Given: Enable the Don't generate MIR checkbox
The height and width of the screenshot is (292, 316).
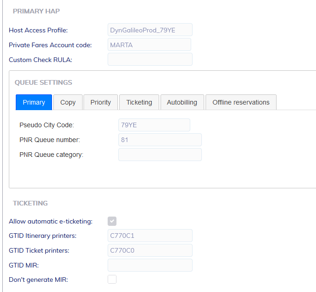Looking at the screenshot, I should click(112, 279).
